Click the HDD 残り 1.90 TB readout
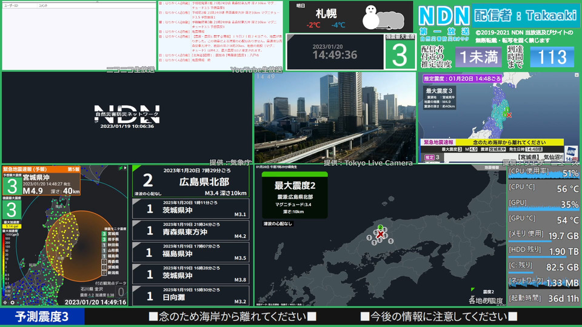Viewport: 582px width, 327px height. (x=543, y=251)
